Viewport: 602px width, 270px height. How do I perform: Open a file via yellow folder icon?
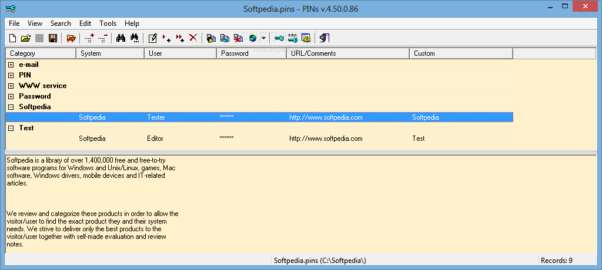(x=25, y=38)
